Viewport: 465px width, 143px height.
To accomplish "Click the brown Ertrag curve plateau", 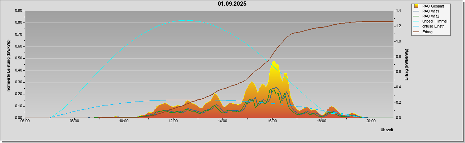I will [376, 21].
